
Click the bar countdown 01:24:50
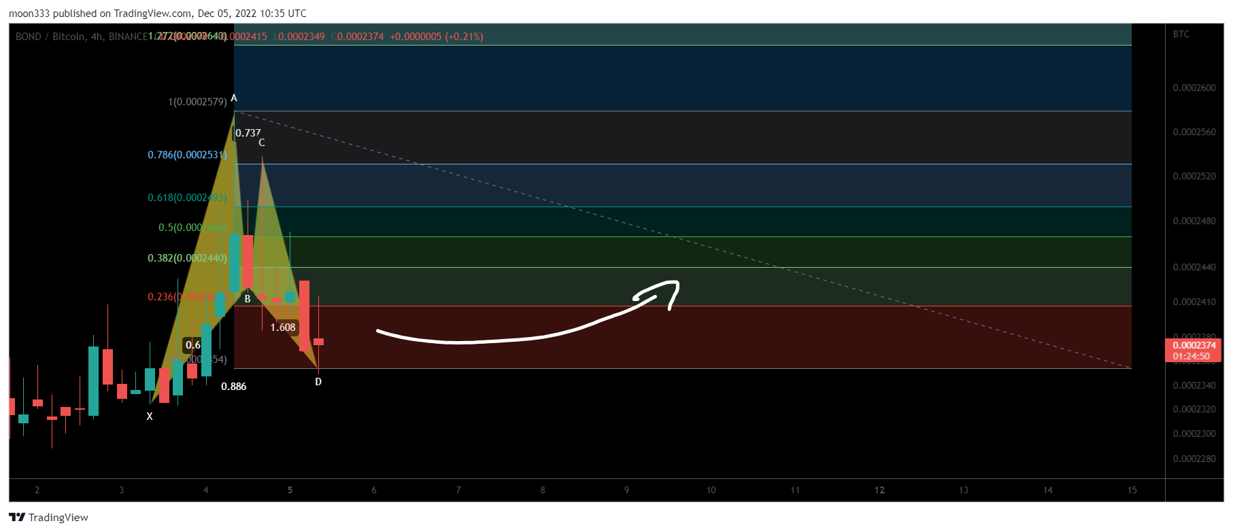click(x=1192, y=356)
